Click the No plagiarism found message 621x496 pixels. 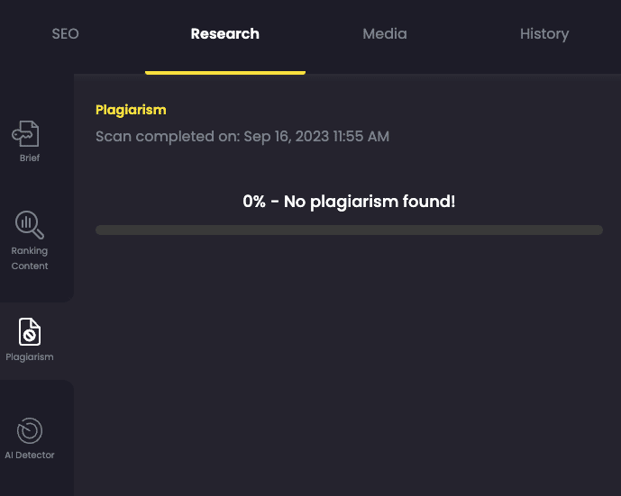370,202
